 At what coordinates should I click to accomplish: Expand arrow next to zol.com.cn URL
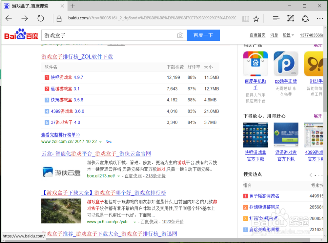(100, 142)
